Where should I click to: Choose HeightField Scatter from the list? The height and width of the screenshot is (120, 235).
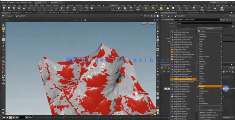point(183,116)
